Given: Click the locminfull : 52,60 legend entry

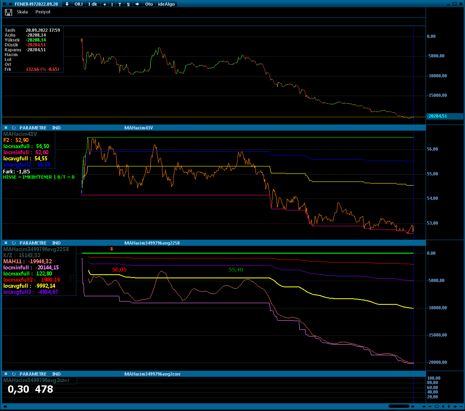Looking at the screenshot, I should [x=26, y=153].
